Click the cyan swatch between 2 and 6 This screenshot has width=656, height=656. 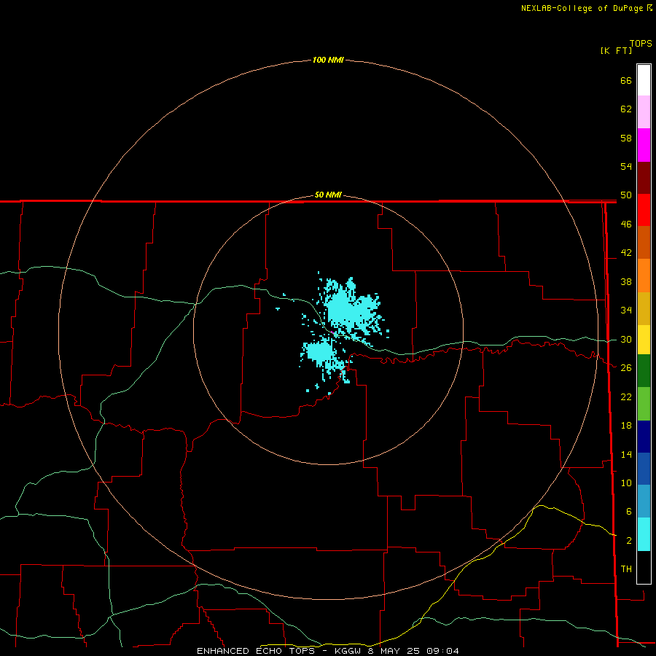(644, 534)
